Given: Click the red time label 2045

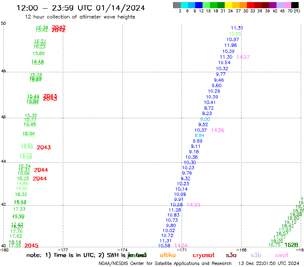Looking at the screenshot, I should click(x=31, y=246).
